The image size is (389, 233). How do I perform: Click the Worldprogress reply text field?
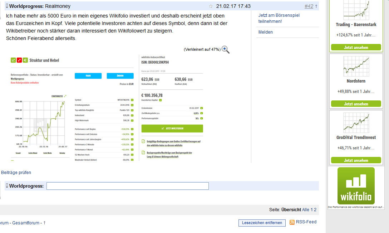pos(127,186)
